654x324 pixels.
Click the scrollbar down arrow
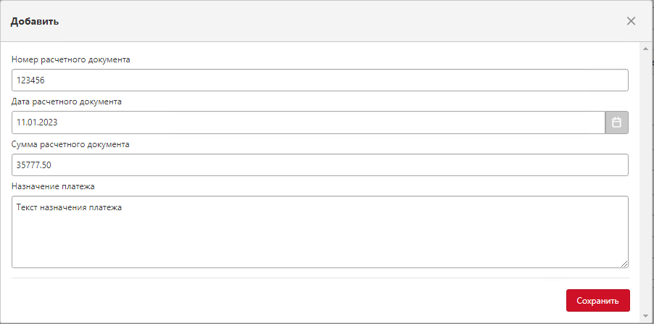[645, 315]
